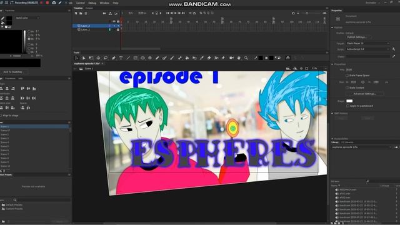400x225 pixels.
Task: Click the center stage icon
Action: (301, 68)
